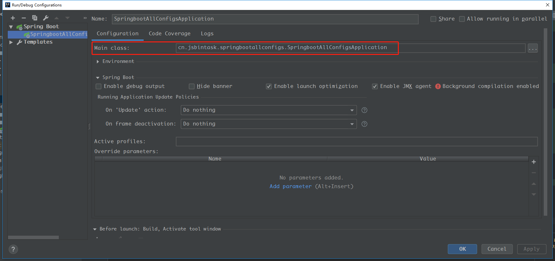
Task: Open the edit templates wrench icon
Action: 46,18
